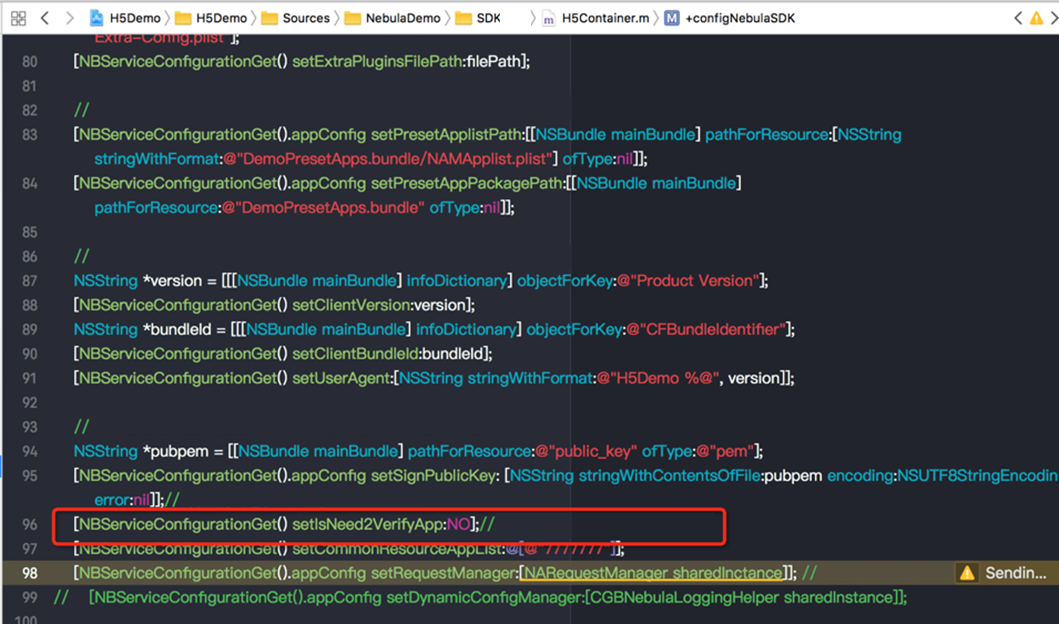
Task: Click setClientBundleId on line 90
Action: 356,354
